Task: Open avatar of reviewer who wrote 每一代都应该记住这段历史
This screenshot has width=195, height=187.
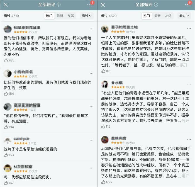Action: tap(8, 168)
